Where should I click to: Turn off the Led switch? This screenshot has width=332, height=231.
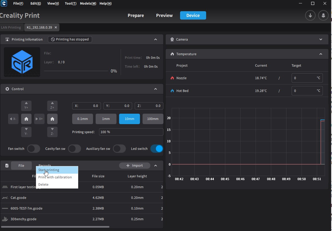pyautogui.click(x=157, y=149)
